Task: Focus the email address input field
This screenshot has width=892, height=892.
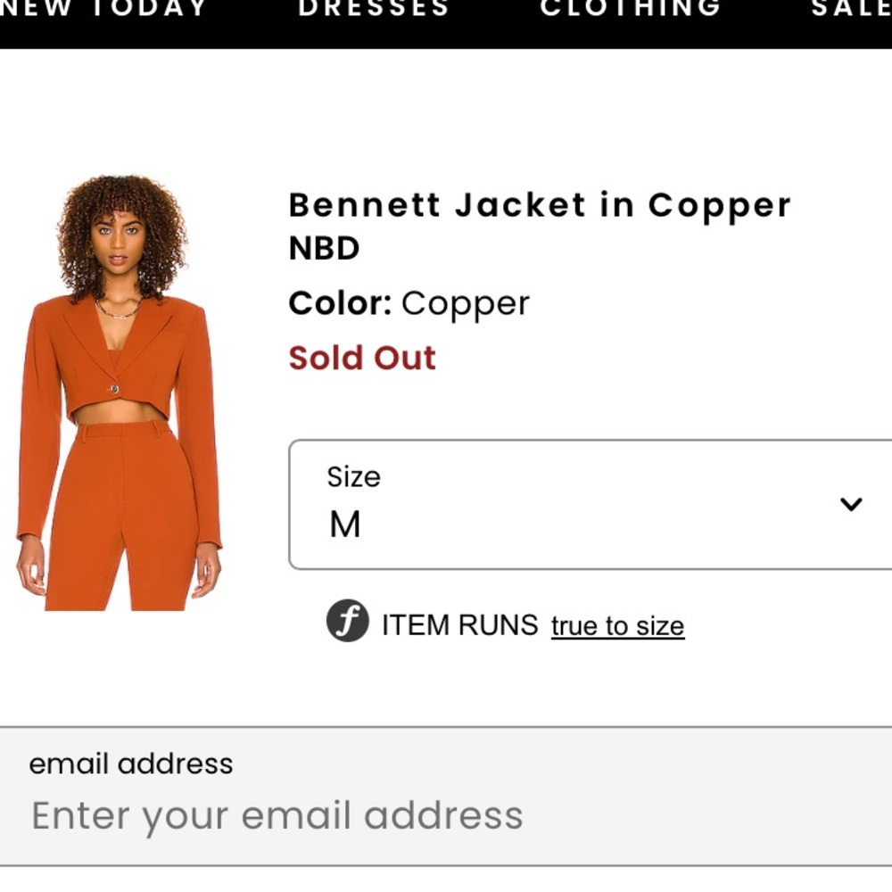Action: click(x=446, y=815)
